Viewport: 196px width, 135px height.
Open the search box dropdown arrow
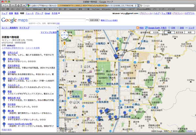[x=87, y=20]
